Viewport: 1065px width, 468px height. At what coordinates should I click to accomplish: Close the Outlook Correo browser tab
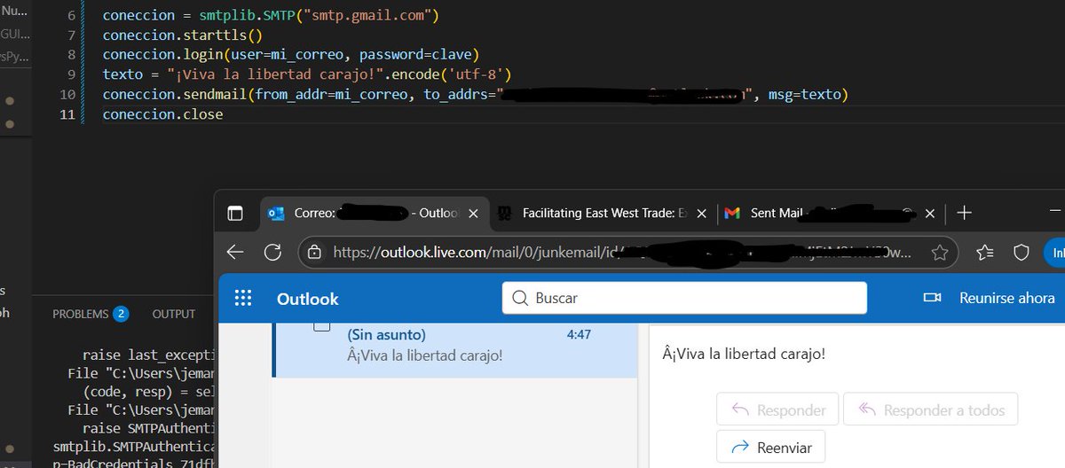[473, 214]
